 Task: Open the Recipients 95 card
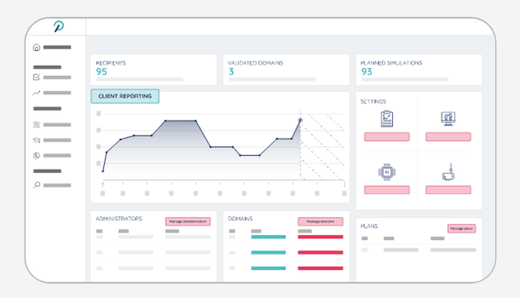[153, 70]
